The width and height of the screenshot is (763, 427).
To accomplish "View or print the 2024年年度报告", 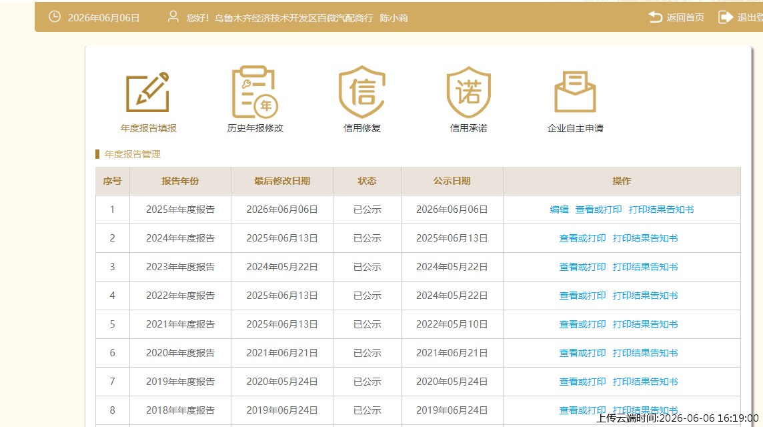I will point(582,238).
